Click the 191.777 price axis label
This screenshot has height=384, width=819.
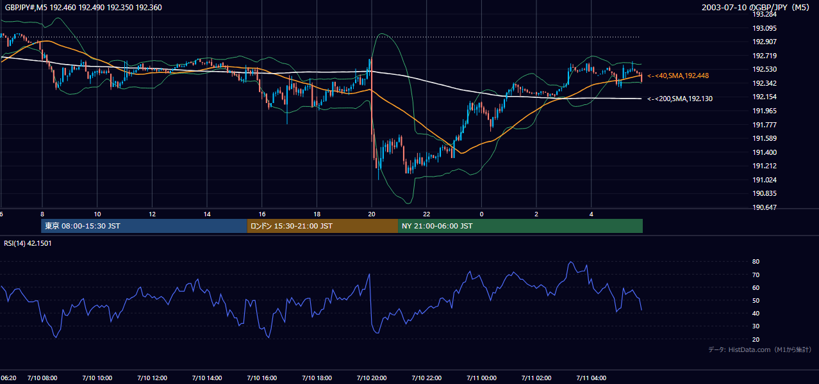[764, 125]
